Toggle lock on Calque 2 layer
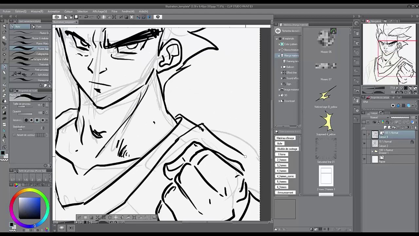Viewport: 419px width, 236px height. (x=412, y=142)
